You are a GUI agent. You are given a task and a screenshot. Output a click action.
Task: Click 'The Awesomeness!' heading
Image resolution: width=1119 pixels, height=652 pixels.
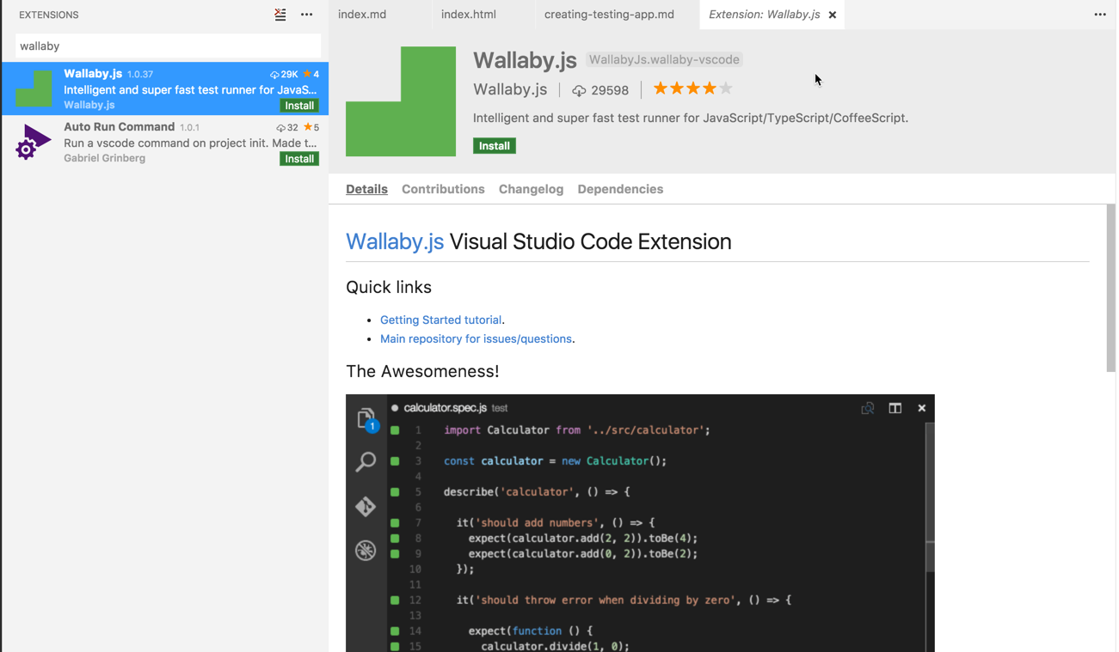pos(422,371)
